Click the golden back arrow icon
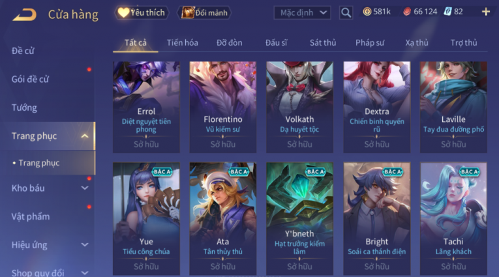Image resolution: width=499 pixels, height=277 pixels. point(25,14)
